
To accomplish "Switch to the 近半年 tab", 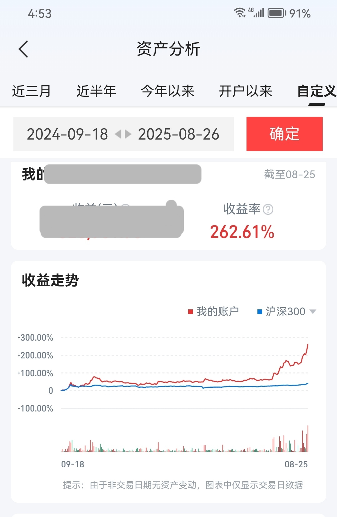I will click(x=96, y=91).
